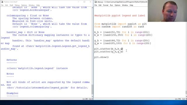Viewport: 187px width, 105px height.
Task: Minimize the Python Shell window
Action: click(x=78, y=2)
